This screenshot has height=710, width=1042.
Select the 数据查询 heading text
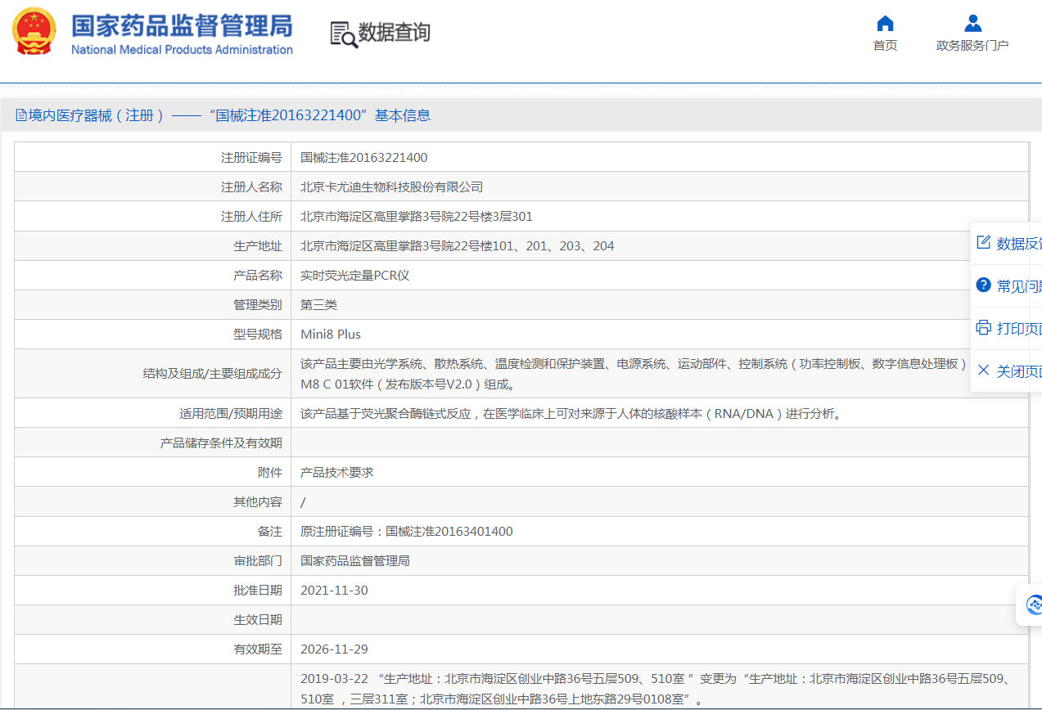pyautogui.click(x=394, y=33)
